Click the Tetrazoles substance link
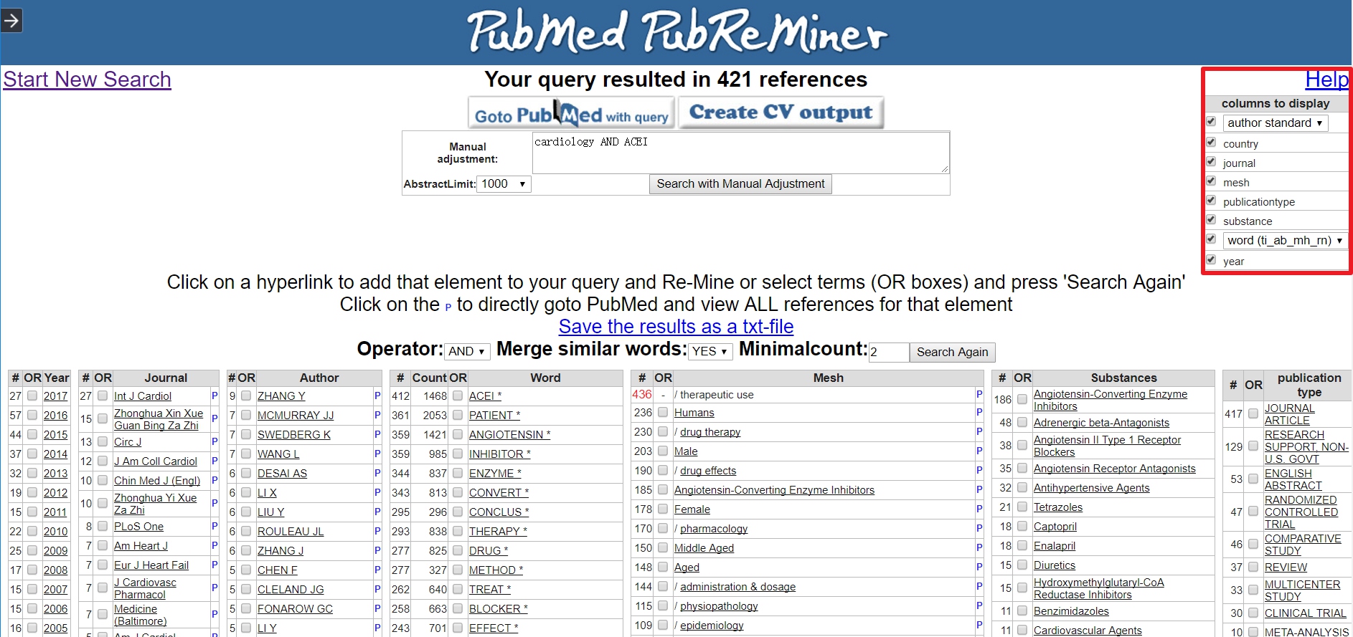 click(x=1057, y=507)
